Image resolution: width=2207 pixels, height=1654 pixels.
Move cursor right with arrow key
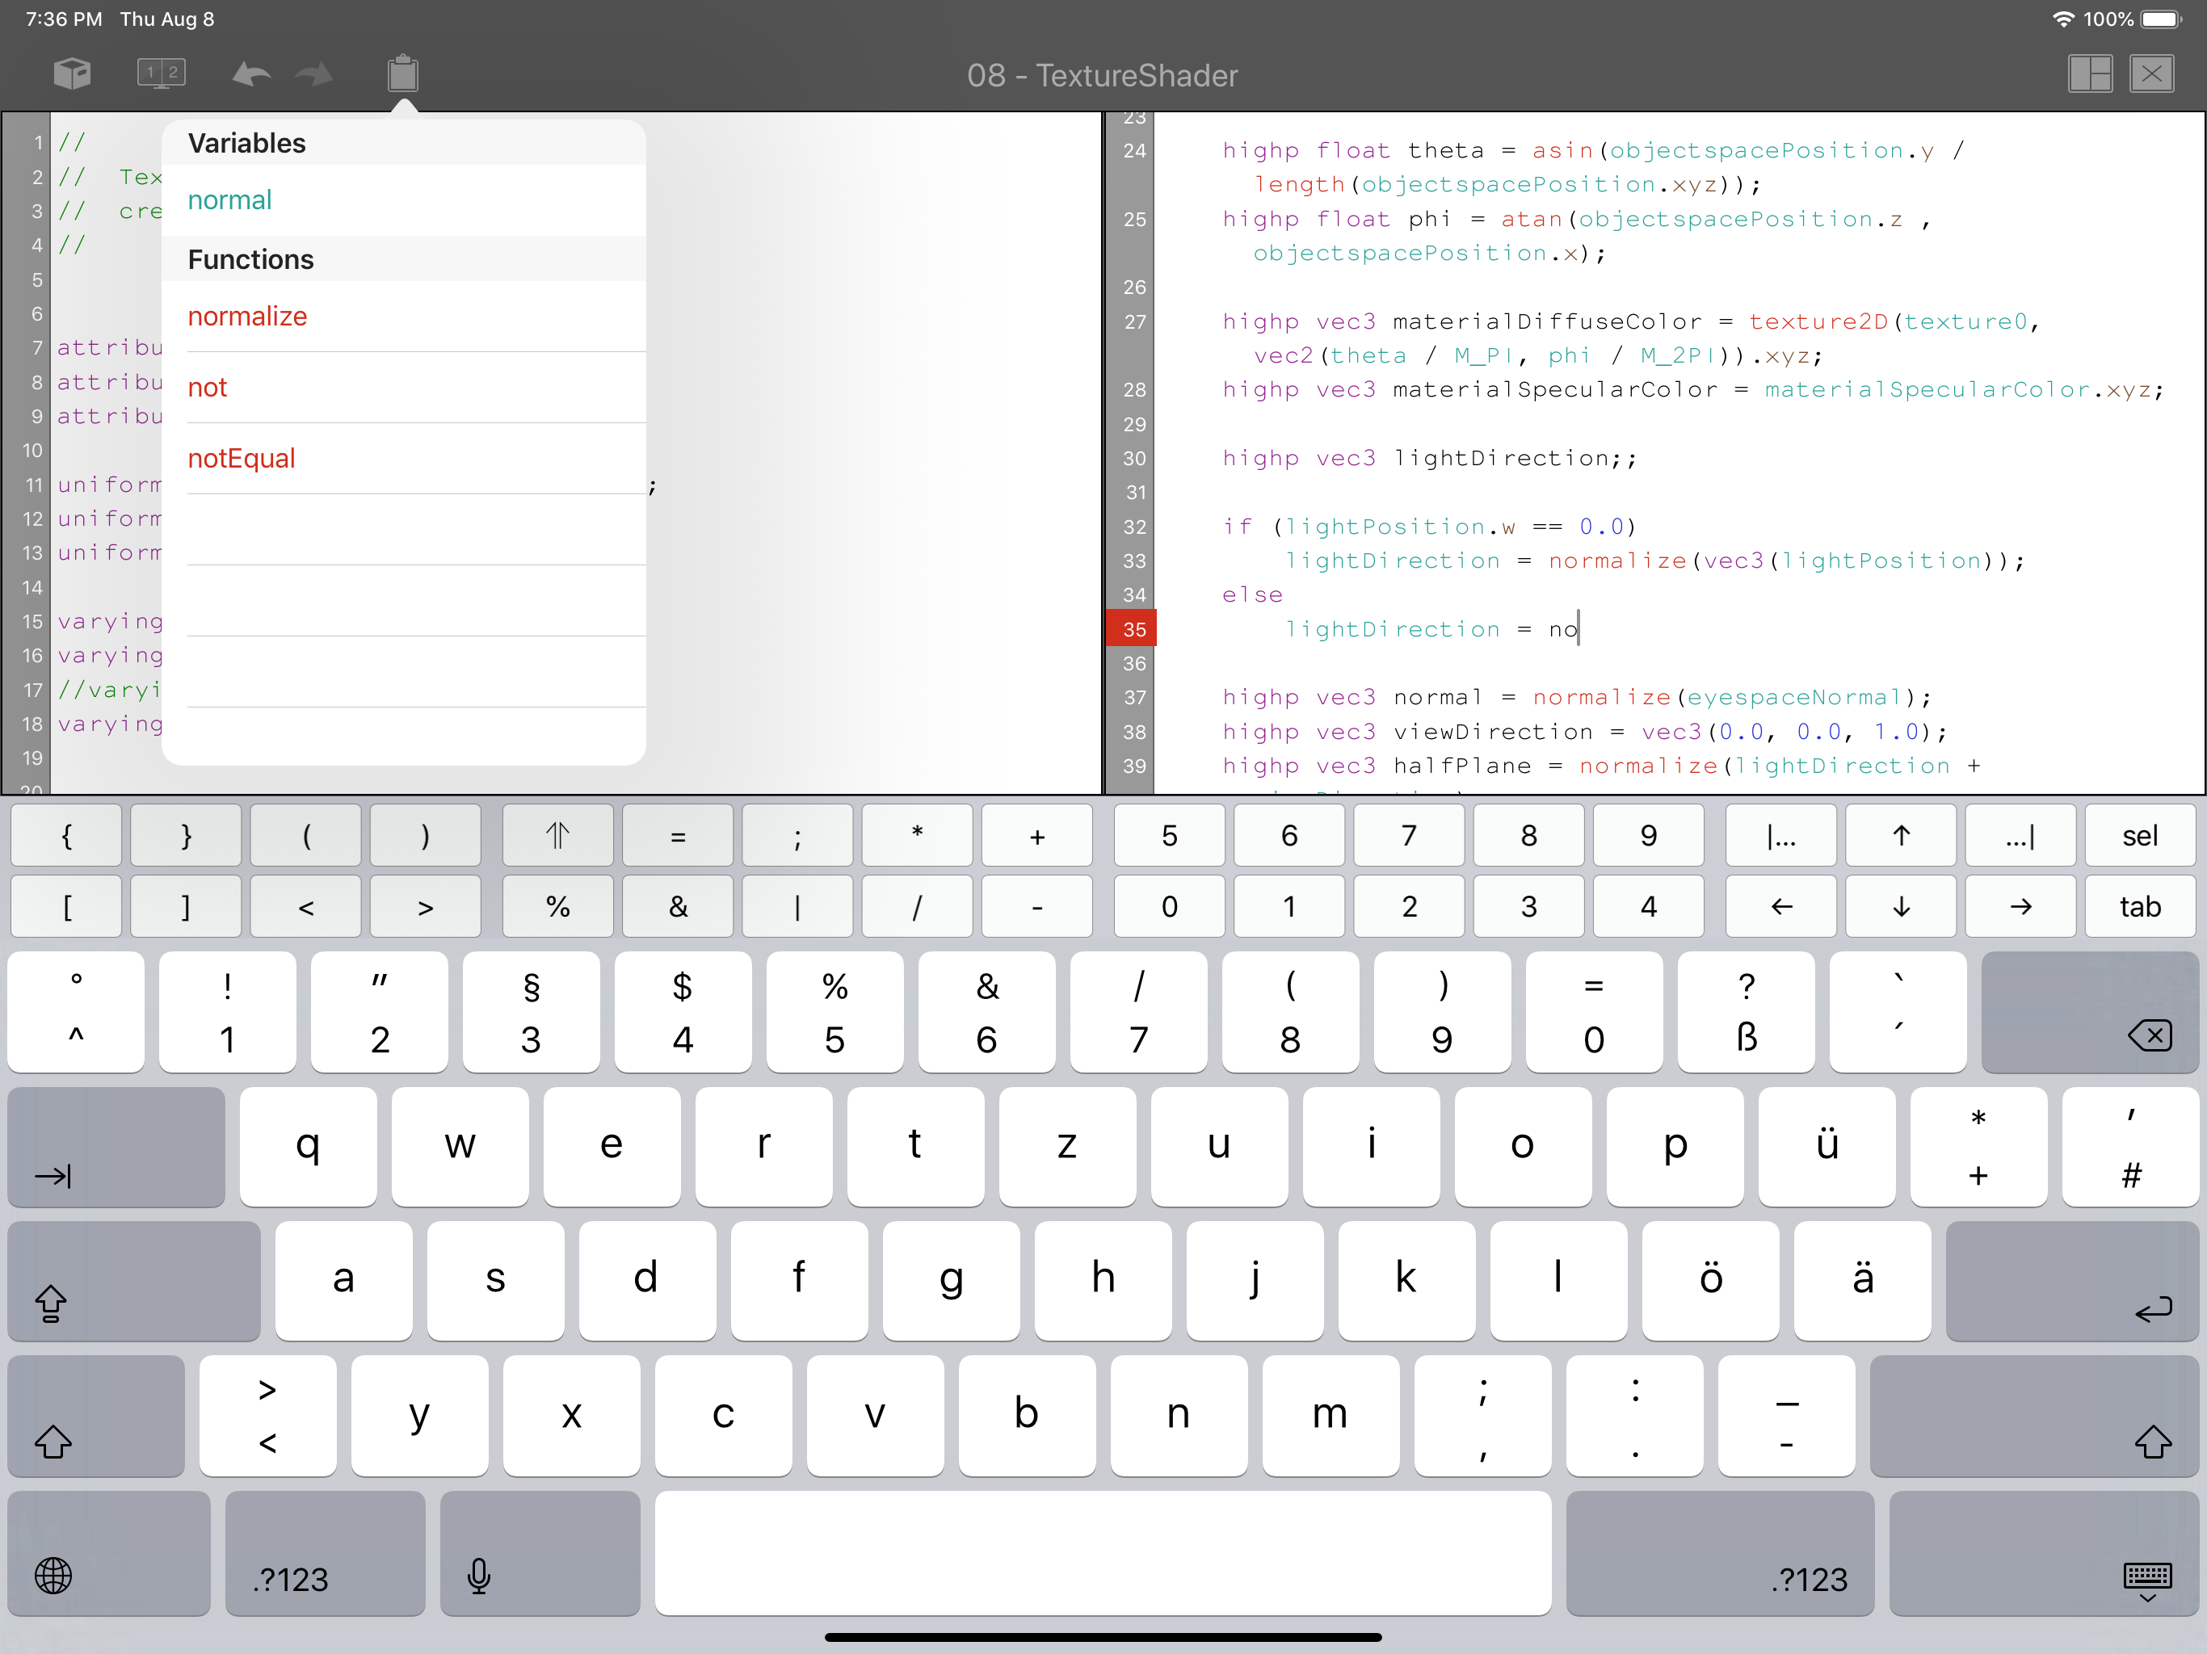2020,907
